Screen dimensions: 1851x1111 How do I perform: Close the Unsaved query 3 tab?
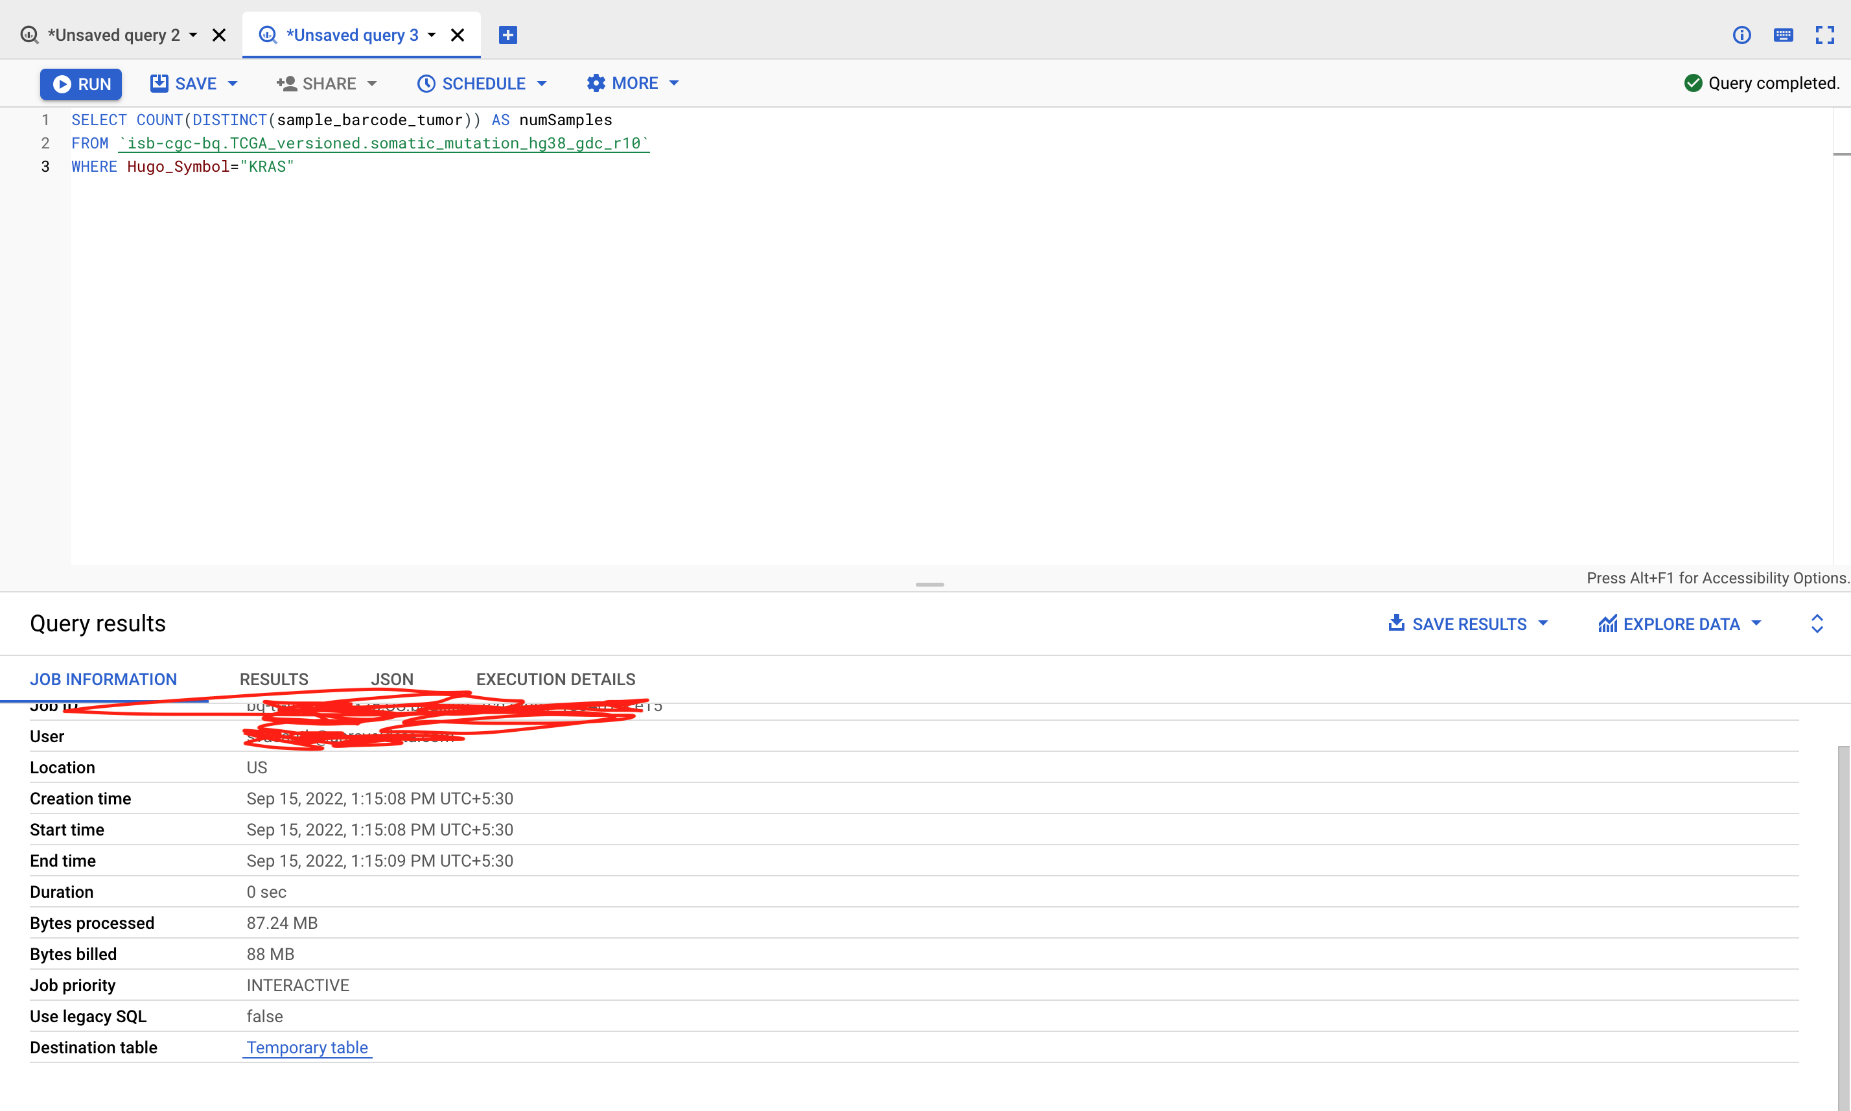(x=458, y=35)
